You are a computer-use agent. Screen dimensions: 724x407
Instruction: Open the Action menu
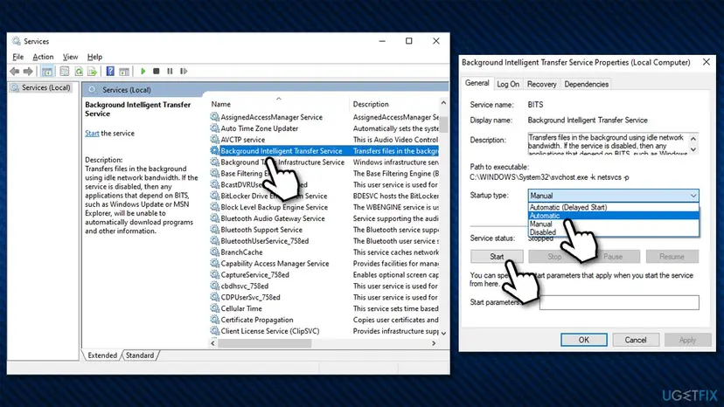(43, 57)
